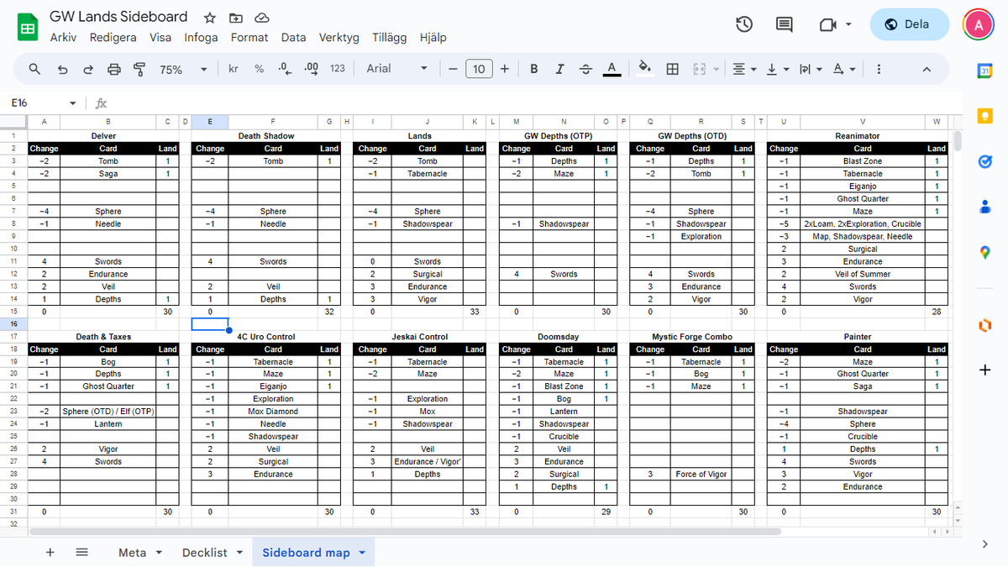Open the Google account avatar
Screen dimensions: 1008x567
[978, 24]
